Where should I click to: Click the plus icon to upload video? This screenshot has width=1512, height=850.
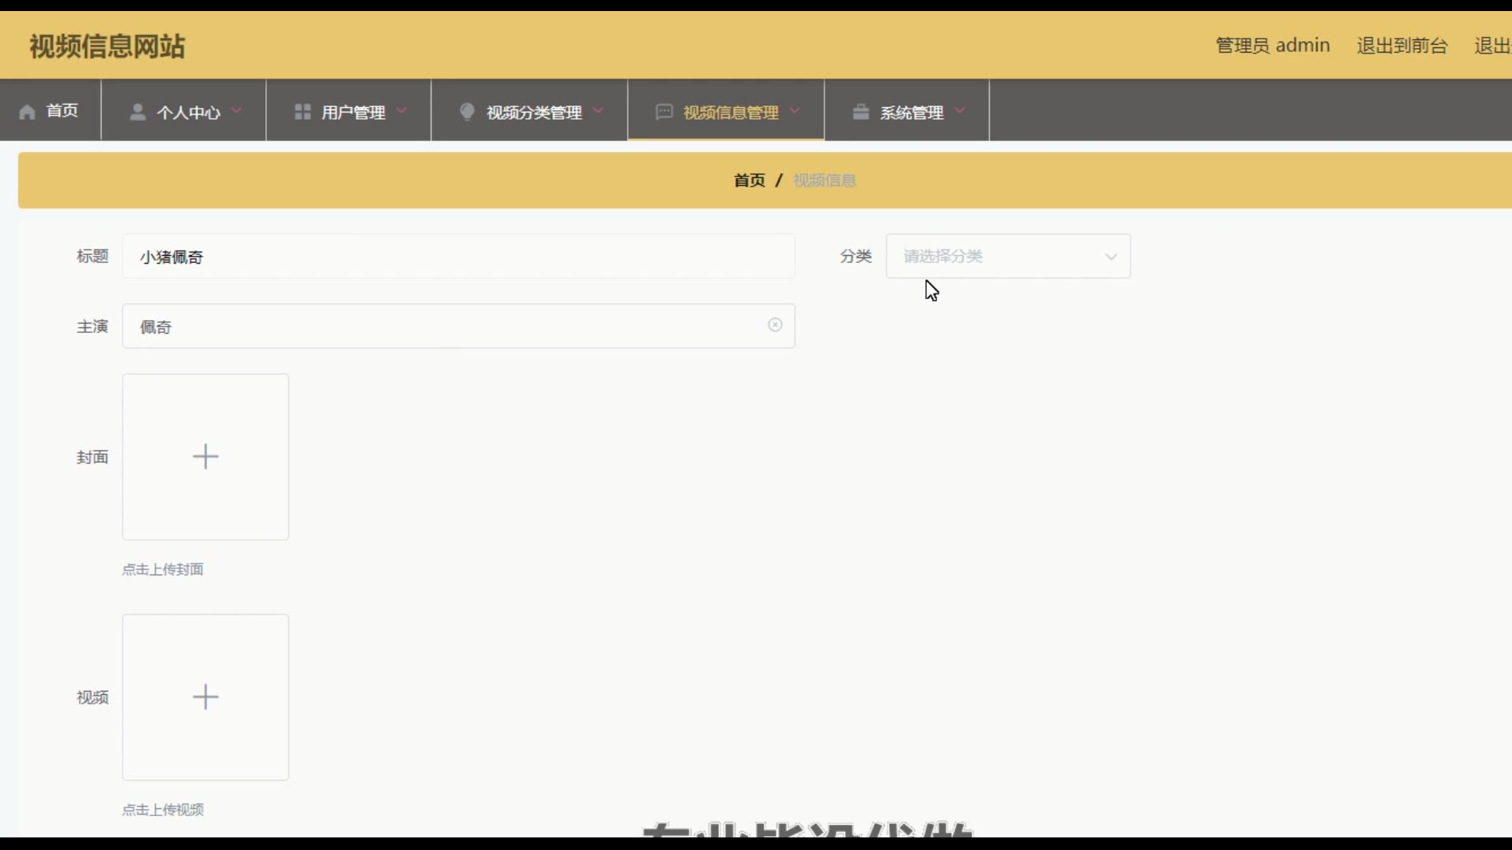206,697
